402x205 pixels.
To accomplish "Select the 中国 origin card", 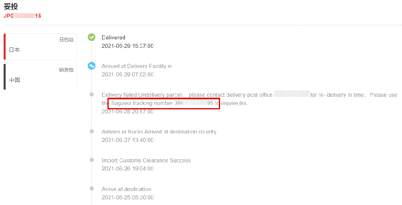I will click(x=40, y=77).
